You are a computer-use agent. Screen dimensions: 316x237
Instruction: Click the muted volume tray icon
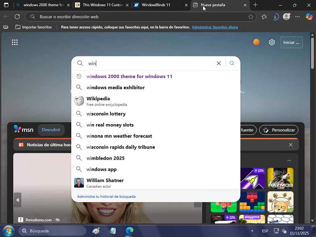284,231
